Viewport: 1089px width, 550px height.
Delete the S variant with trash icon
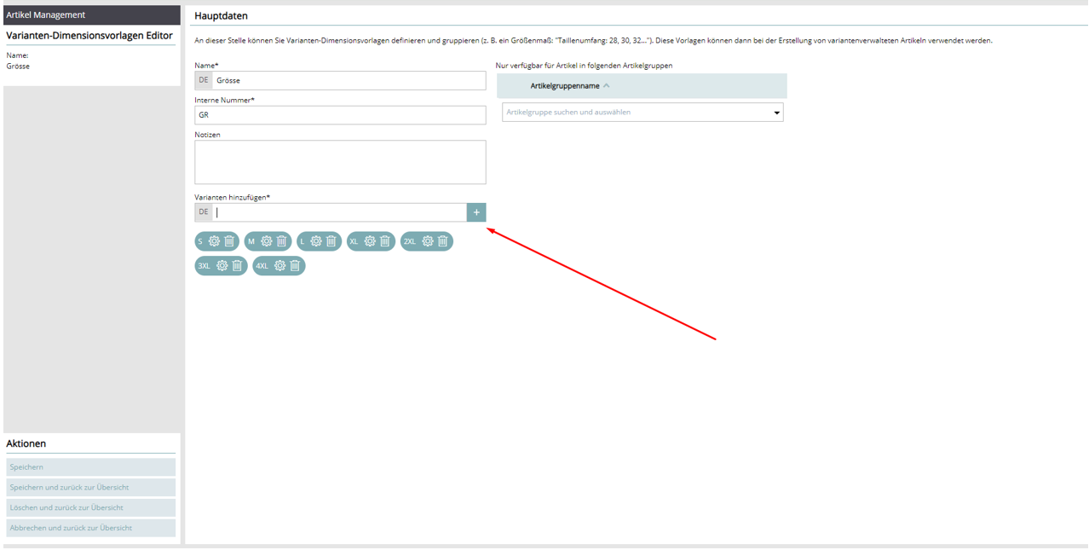coord(229,241)
